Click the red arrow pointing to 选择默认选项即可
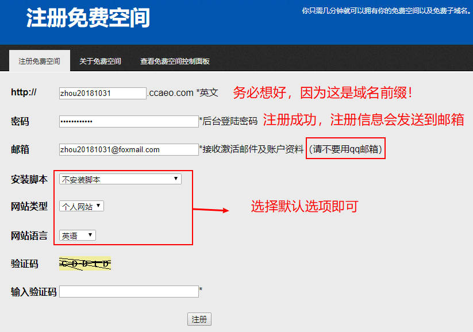This screenshot has width=473, height=332. coord(210,210)
